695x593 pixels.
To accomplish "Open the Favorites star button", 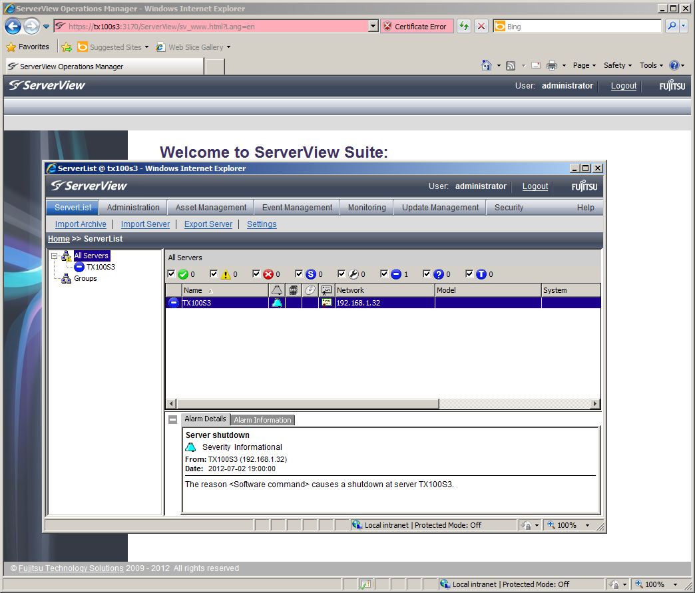I will (27, 47).
